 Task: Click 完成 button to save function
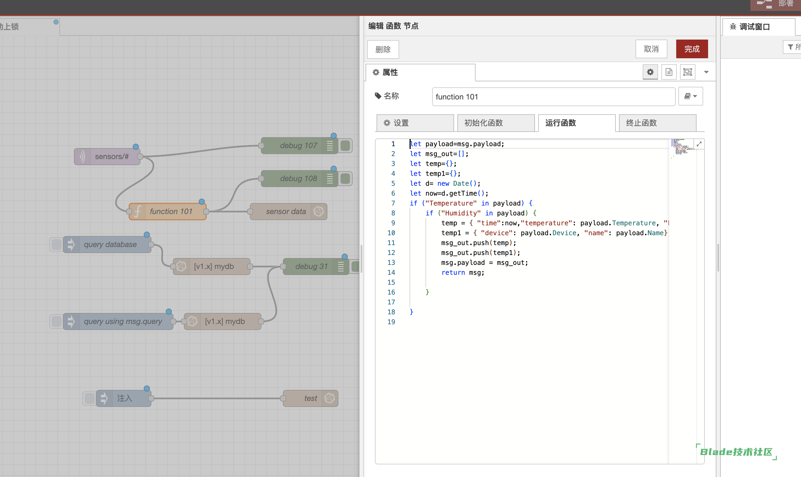692,49
